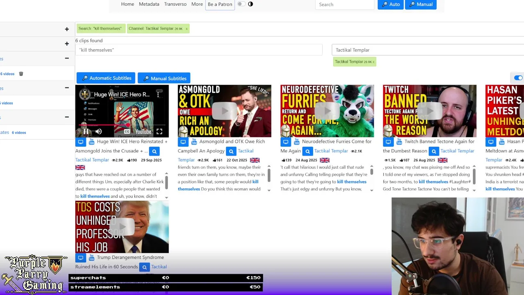Click UK flag under Huge Win clip
This screenshot has width=524, height=295.
point(80,168)
